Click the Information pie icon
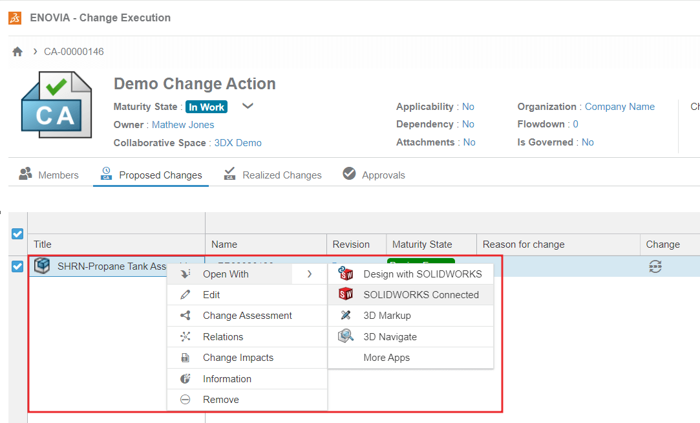Screen dimensions: 700x423 pos(186,379)
